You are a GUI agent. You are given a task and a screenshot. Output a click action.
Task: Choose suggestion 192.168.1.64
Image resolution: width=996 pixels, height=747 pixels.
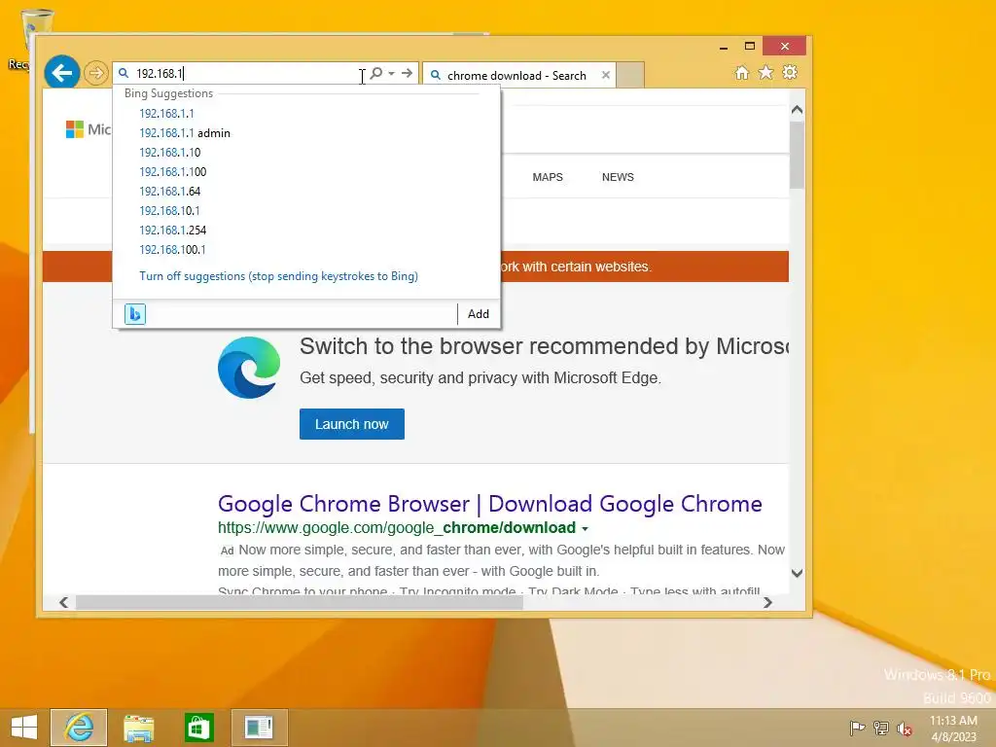pos(169,192)
